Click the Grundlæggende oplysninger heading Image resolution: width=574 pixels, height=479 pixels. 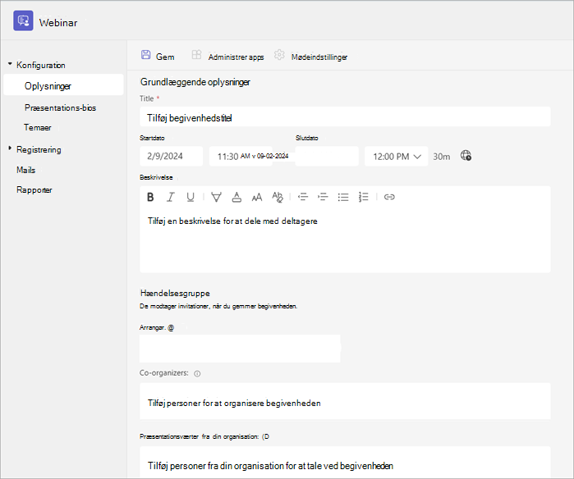coord(195,82)
